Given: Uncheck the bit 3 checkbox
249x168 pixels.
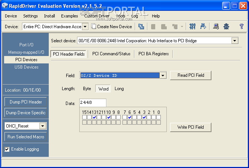Looking at the screenshot, I should click(144, 117).
